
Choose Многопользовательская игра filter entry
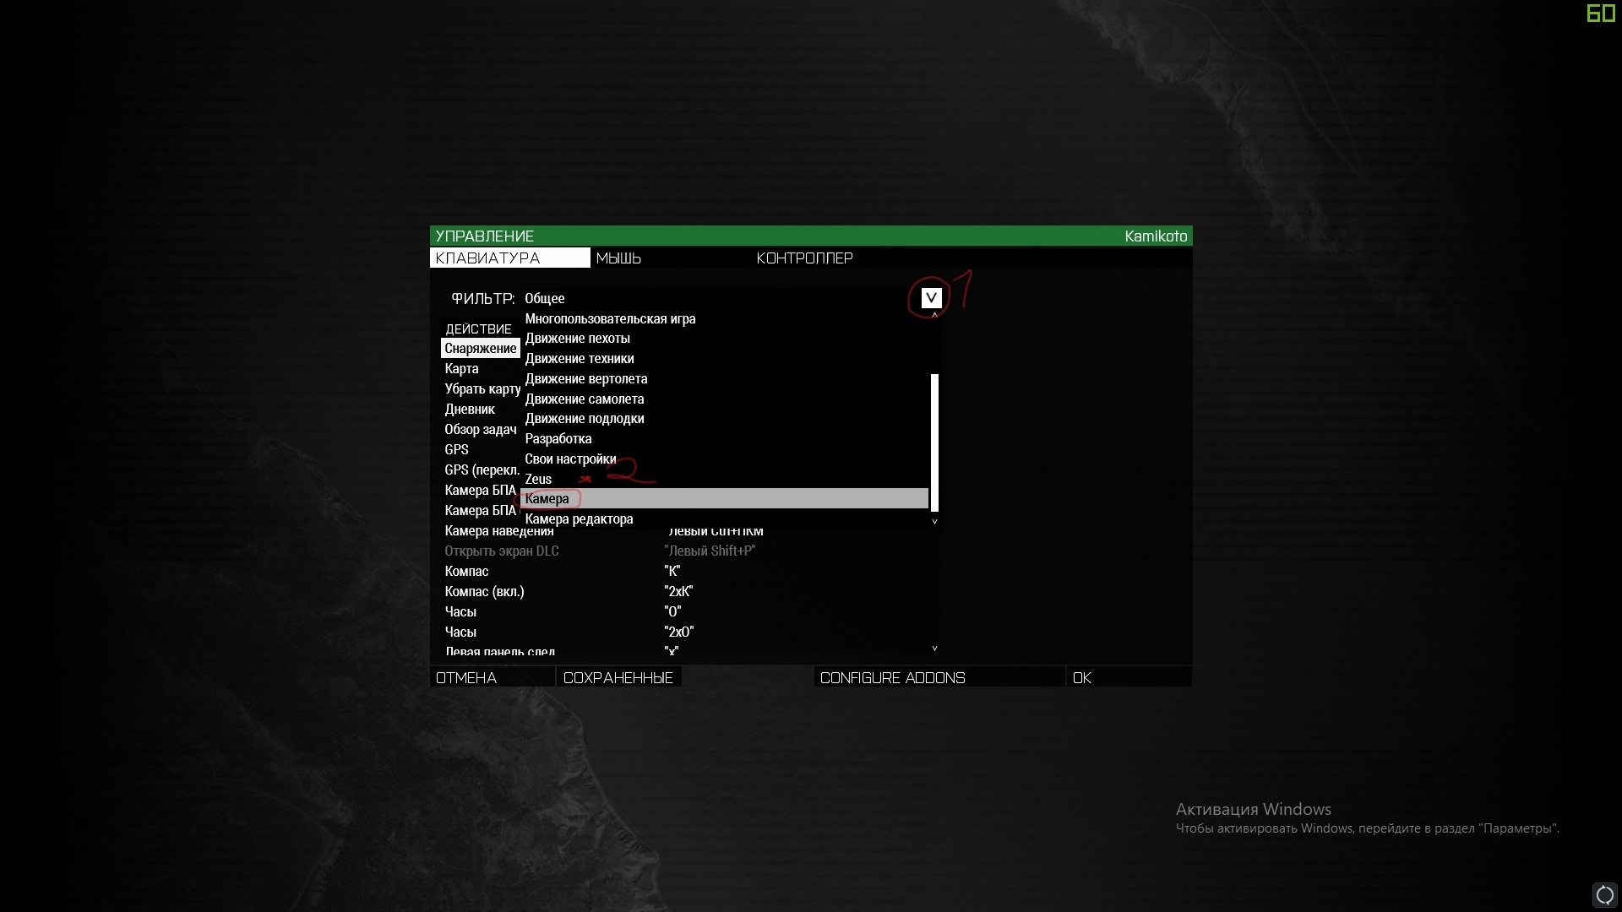[610, 319]
